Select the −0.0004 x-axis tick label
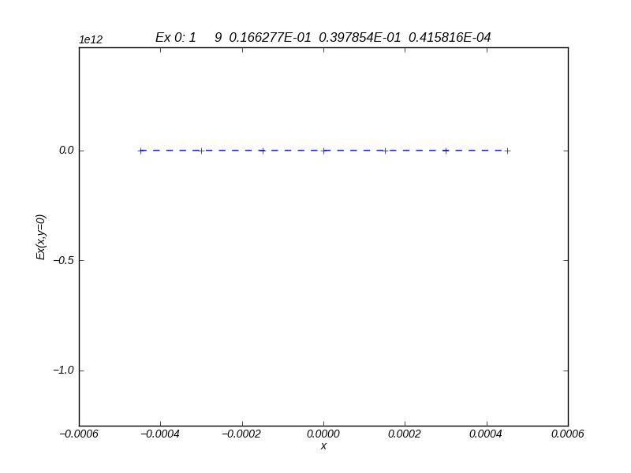The width and height of the screenshot is (631, 473). click(x=160, y=434)
